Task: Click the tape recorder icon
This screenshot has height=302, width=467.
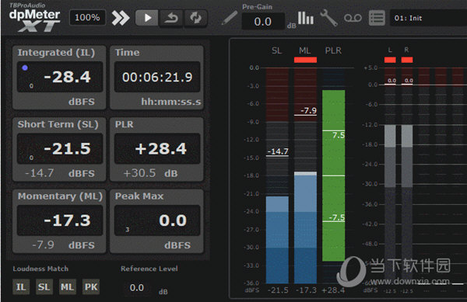Action: [x=353, y=18]
